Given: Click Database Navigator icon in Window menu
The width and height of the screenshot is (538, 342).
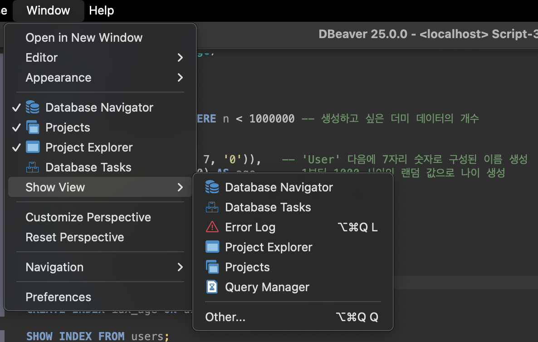Looking at the screenshot, I should point(33,107).
